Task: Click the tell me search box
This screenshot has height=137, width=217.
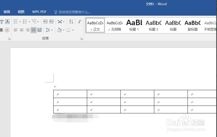Action: click(74, 12)
